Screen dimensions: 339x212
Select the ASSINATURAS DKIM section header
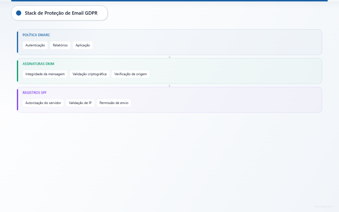coord(38,64)
